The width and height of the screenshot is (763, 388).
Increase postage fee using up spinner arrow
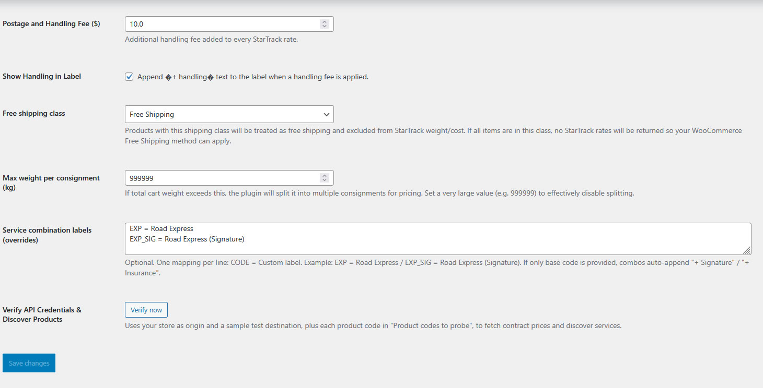point(325,21)
